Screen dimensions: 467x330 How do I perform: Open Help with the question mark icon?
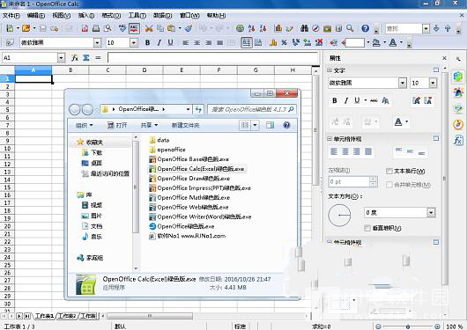click(365, 28)
